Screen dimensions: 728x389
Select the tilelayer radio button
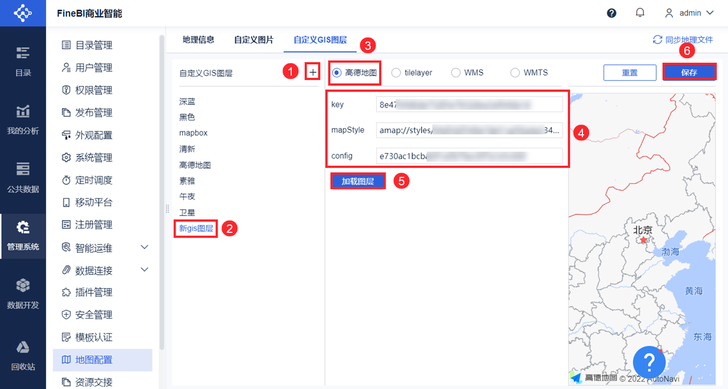click(x=396, y=72)
